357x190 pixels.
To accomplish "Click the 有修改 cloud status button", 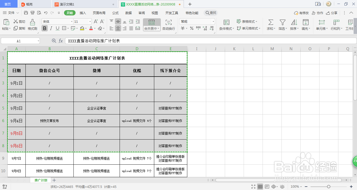I will [301, 13].
